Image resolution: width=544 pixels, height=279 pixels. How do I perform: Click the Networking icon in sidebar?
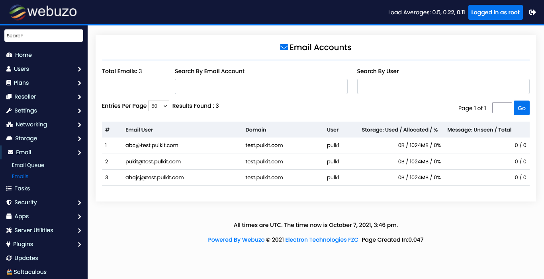(x=10, y=124)
